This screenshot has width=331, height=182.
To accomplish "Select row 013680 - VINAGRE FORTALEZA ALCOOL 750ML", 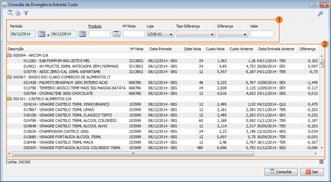I will click(x=163, y=137).
